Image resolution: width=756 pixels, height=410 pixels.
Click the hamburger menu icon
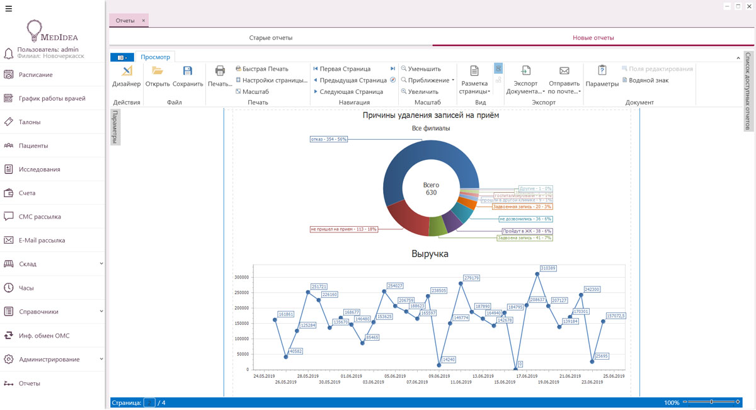9,9
